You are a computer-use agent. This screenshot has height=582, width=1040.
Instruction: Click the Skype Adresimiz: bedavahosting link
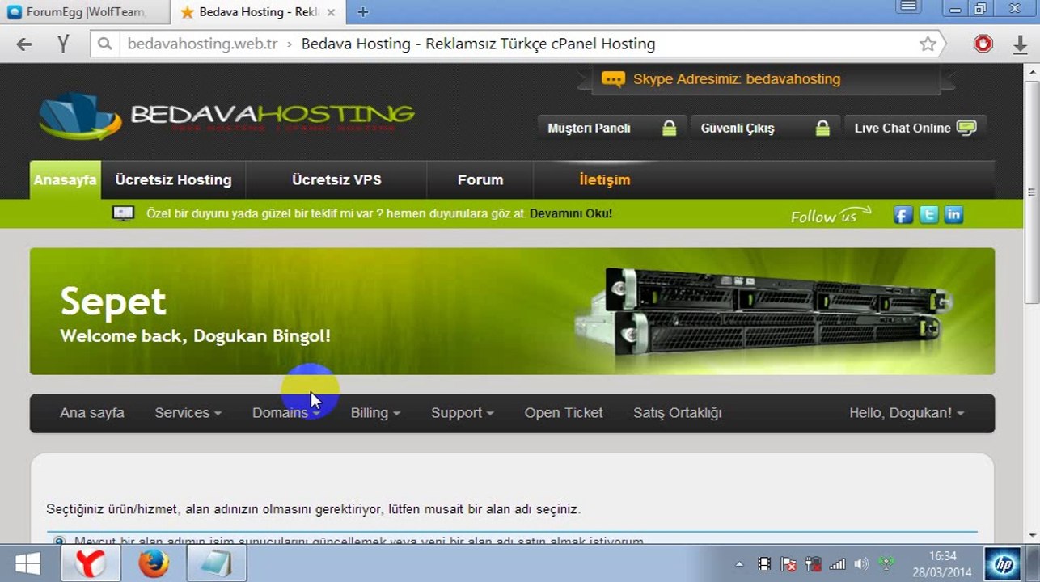coord(737,79)
